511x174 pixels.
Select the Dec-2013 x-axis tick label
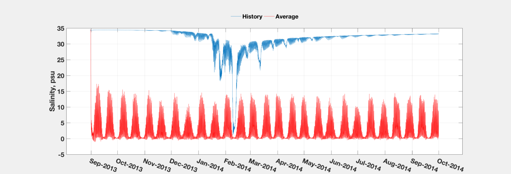pyautogui.click(x=183, y=165)
